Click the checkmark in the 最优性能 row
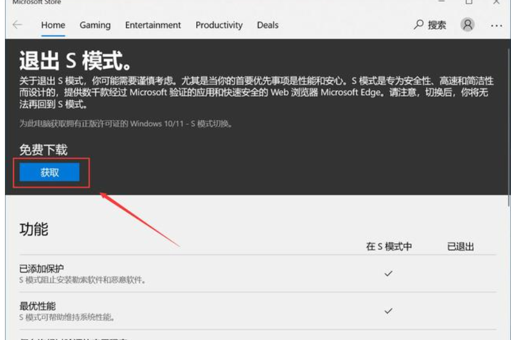Viewport: 511px width, 340px height. pos(388,311)
